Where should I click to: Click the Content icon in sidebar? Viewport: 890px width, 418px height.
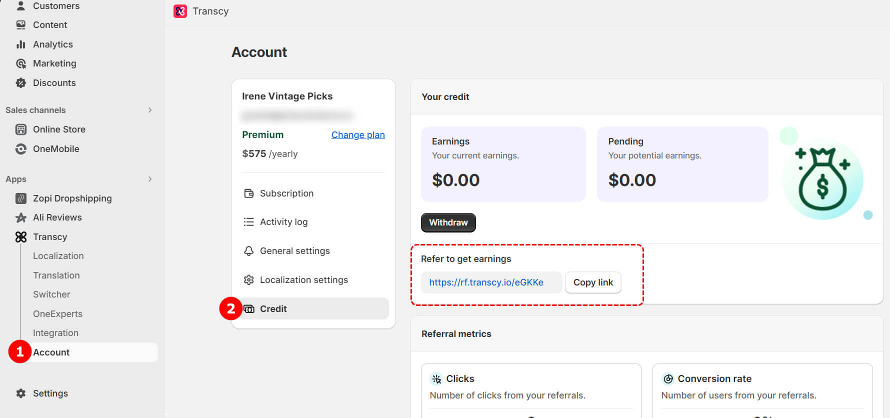[21, 25]
